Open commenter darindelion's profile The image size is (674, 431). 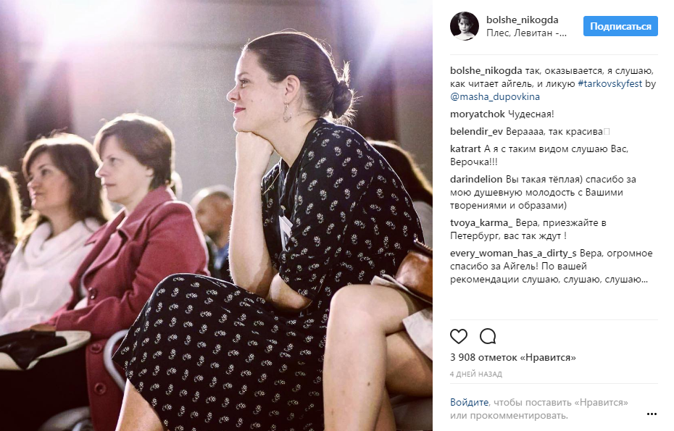tap(476, 179)
